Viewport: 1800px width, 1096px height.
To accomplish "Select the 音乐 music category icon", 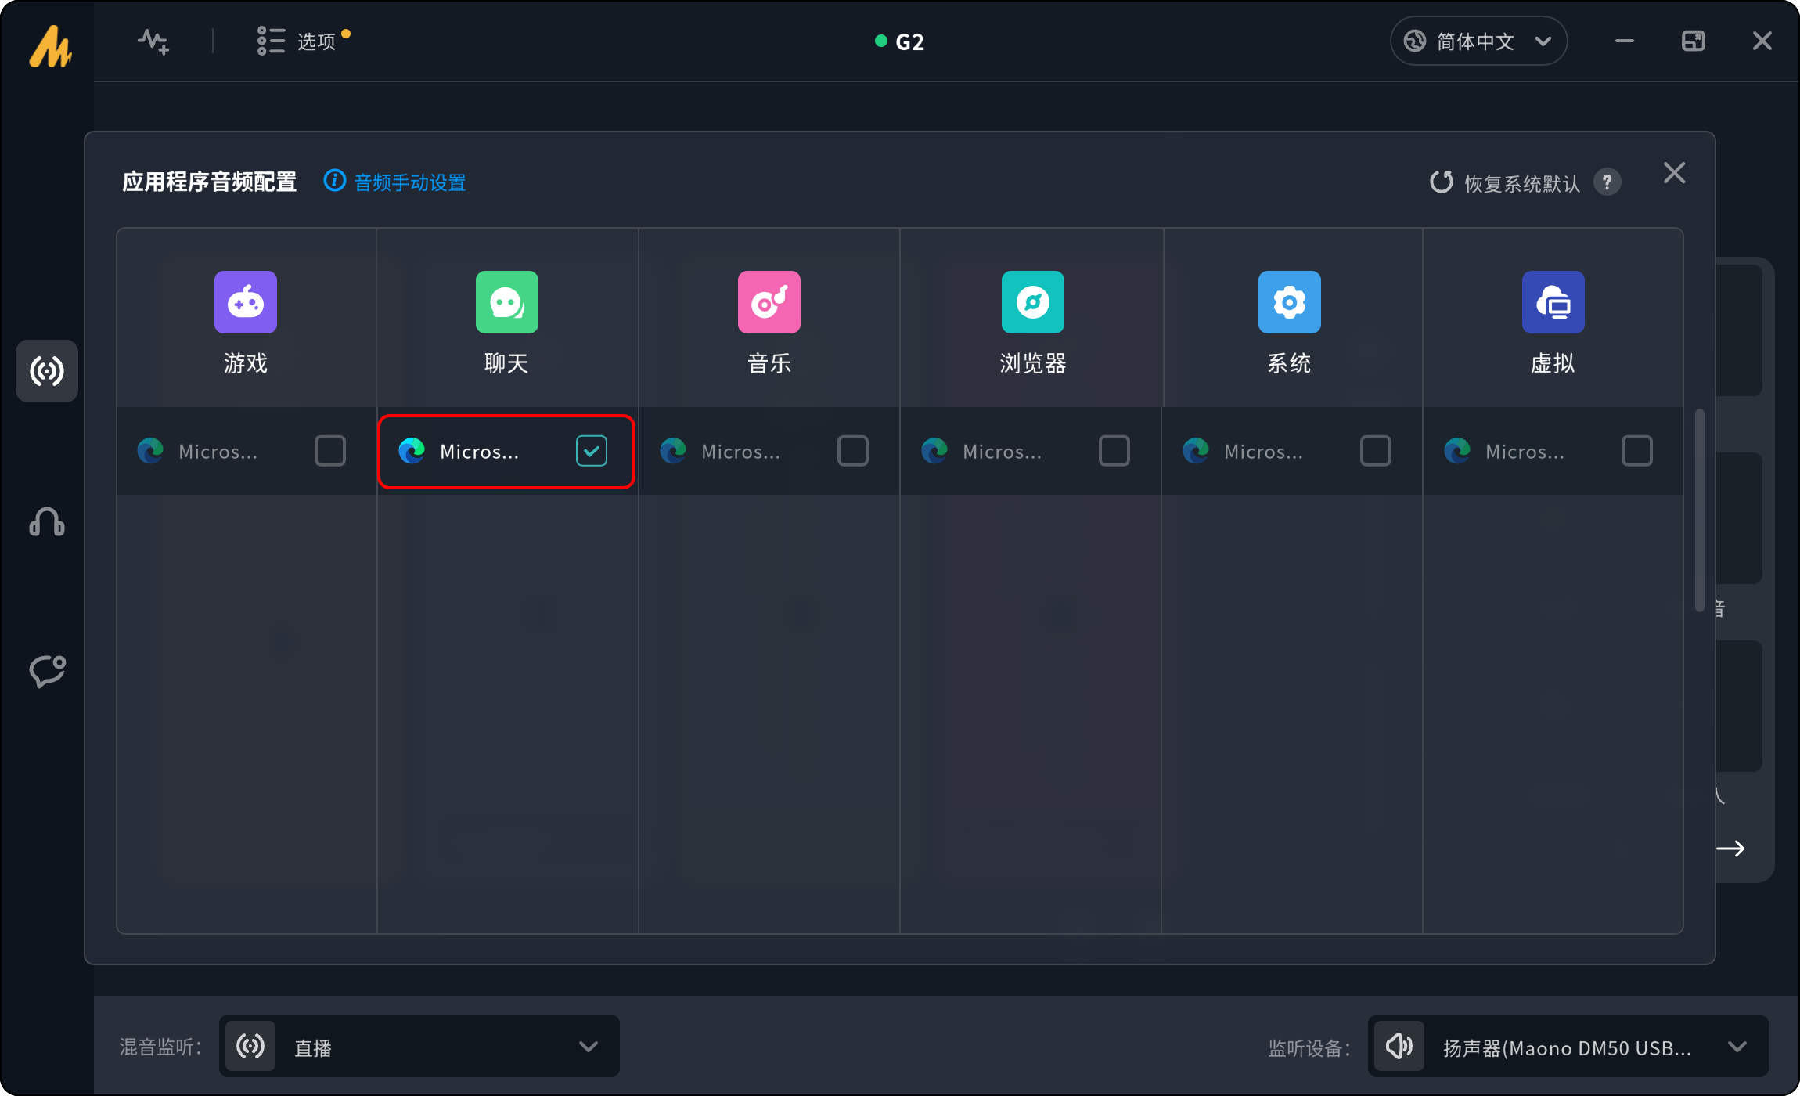I will [x=769, y=302].
